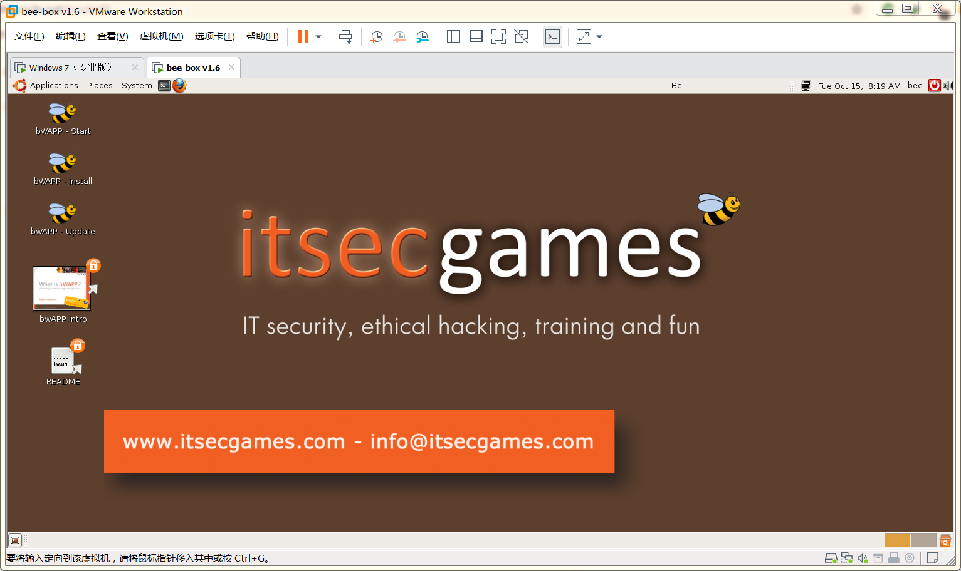Select the README file on the desktop

[x=63, y=363]
